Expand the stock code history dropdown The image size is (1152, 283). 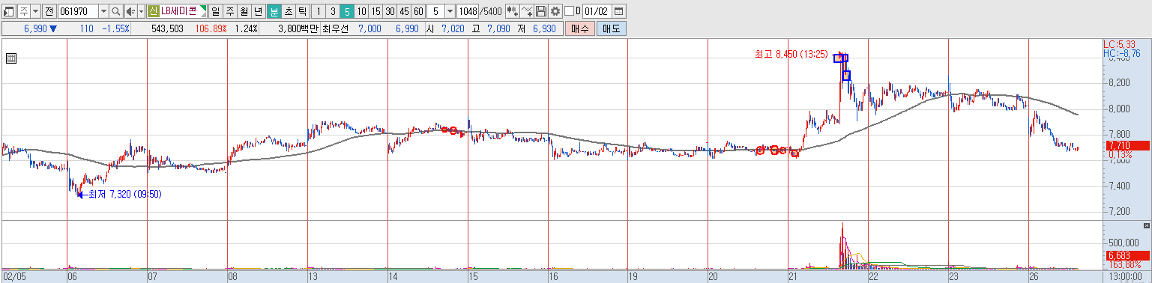104,11
